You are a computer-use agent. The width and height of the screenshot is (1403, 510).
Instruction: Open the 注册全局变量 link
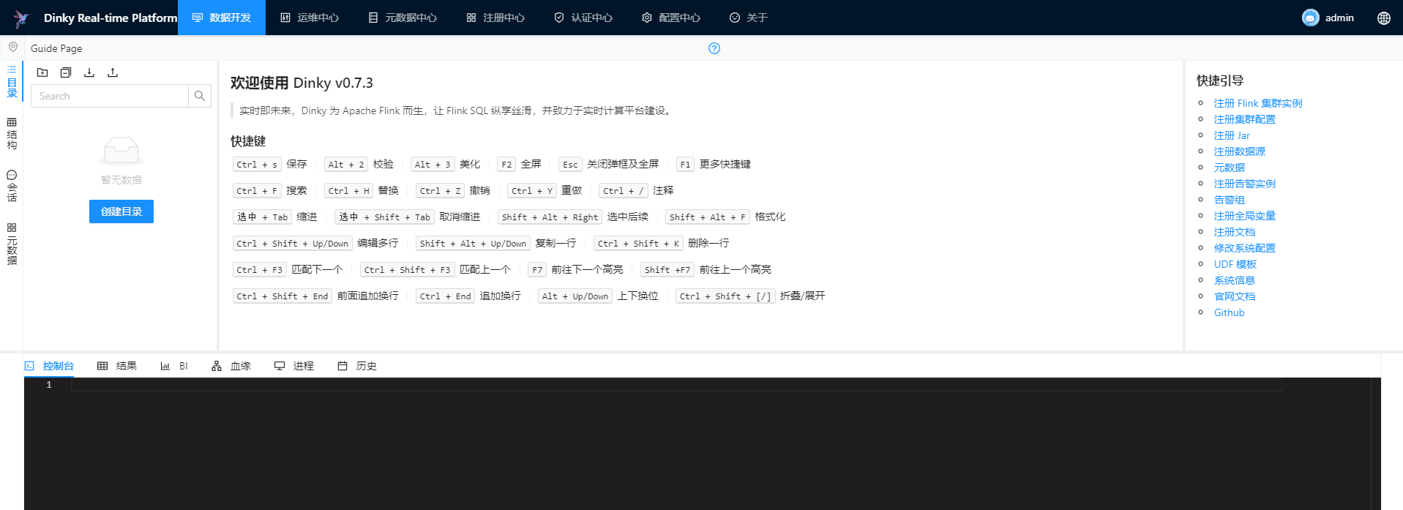[1244, 216]
